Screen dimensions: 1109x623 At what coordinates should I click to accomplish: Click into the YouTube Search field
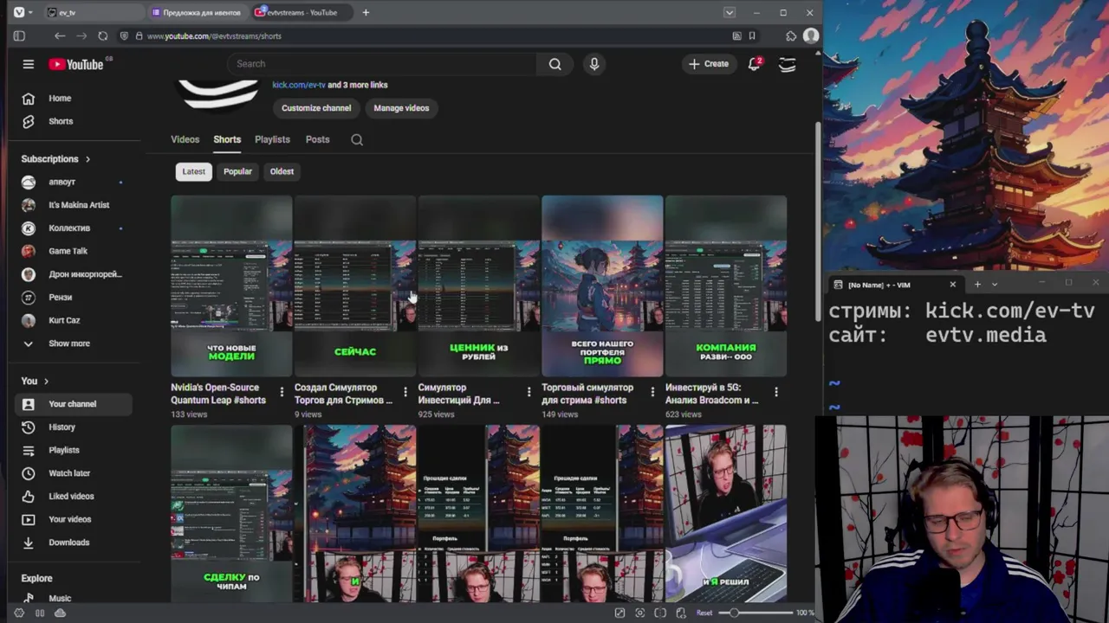[381, 64]
